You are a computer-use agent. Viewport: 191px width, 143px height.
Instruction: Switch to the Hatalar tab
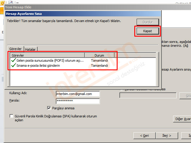(x=31, y=49)
